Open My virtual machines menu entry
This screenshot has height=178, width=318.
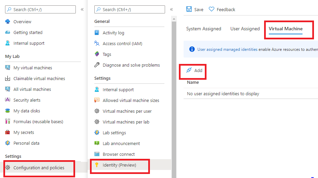[x=33, y=68]
